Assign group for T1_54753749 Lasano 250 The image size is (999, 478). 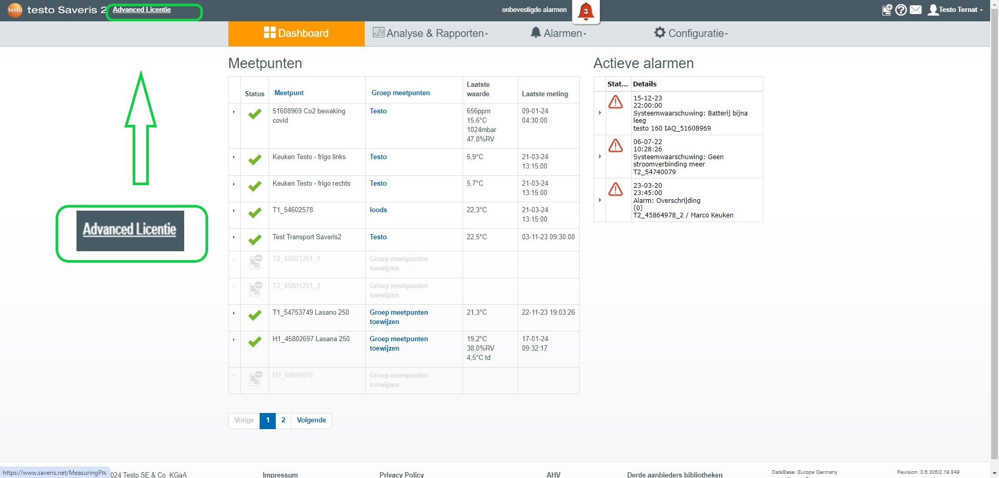click(399, 317)
